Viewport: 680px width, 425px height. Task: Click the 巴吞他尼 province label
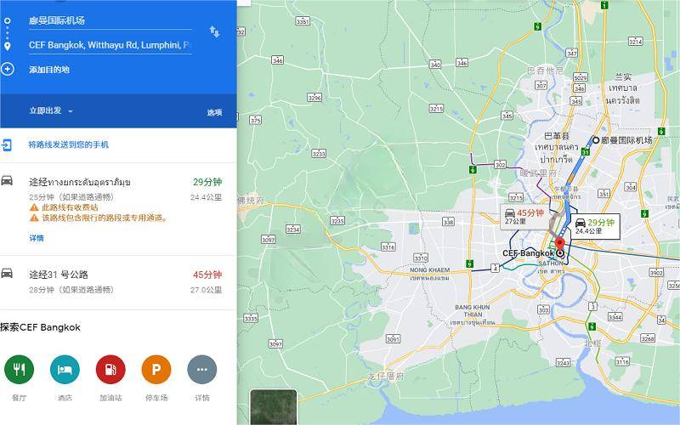pos(546,71)
